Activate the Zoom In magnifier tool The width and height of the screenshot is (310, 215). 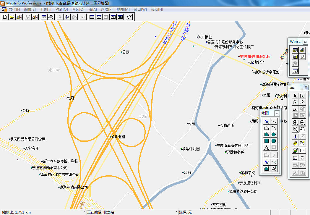pos(295,123)
